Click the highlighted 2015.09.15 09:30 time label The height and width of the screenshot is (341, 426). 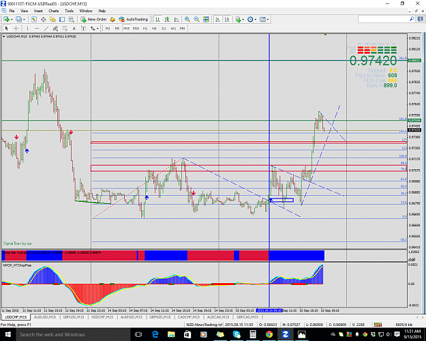pos(269,310)
